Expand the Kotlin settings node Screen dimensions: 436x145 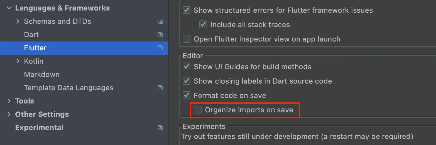tap(18, 61)
